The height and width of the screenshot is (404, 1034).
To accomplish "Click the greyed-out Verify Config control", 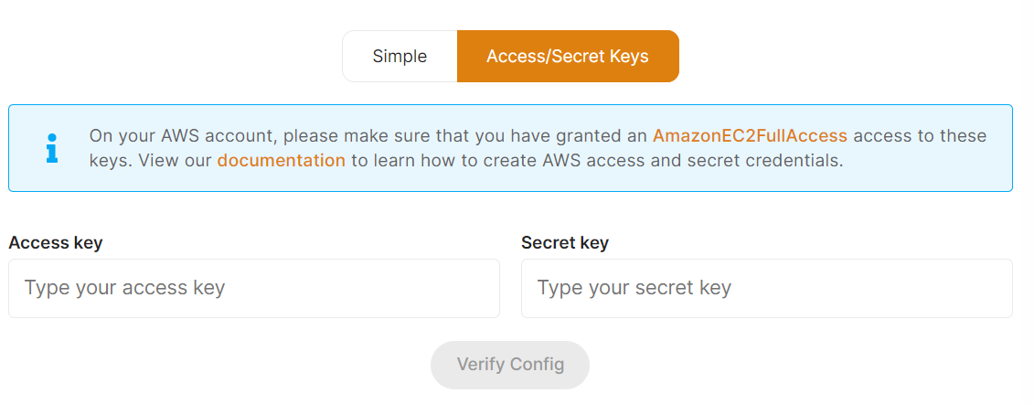I will pos(510,365).
